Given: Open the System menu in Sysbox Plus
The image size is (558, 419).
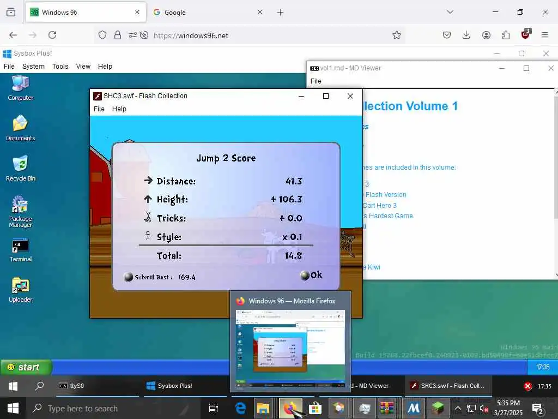Looking at the screenshot, I should 33,66.
